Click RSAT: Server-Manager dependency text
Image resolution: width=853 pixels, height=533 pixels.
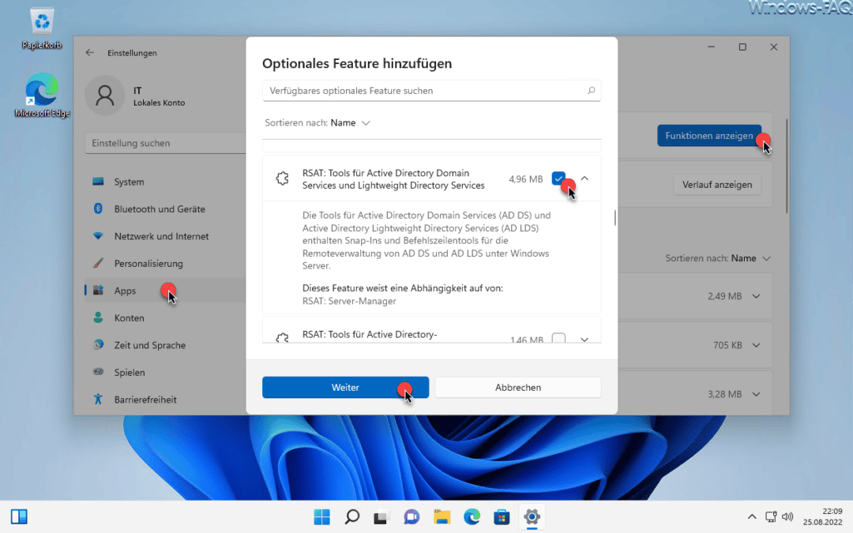tap(349, 301)
